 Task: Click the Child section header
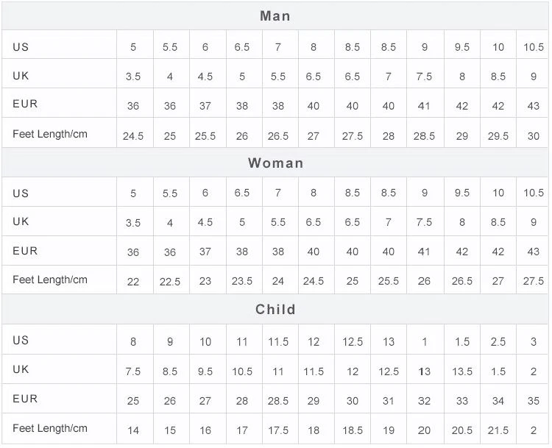coord(275,310)
